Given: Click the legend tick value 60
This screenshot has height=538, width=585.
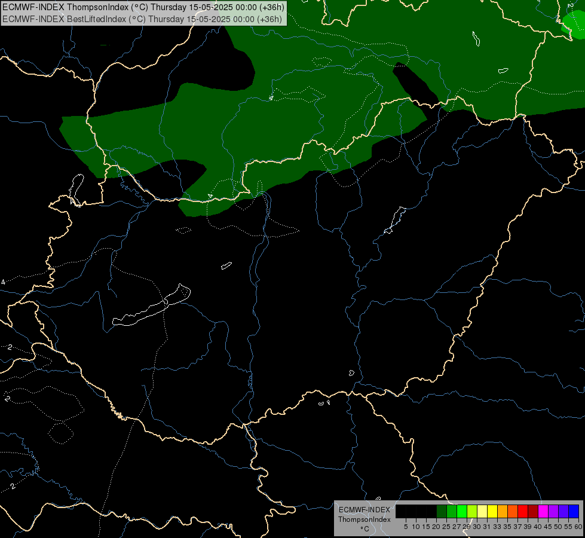Looking at the screenshot, I should 578,527.
